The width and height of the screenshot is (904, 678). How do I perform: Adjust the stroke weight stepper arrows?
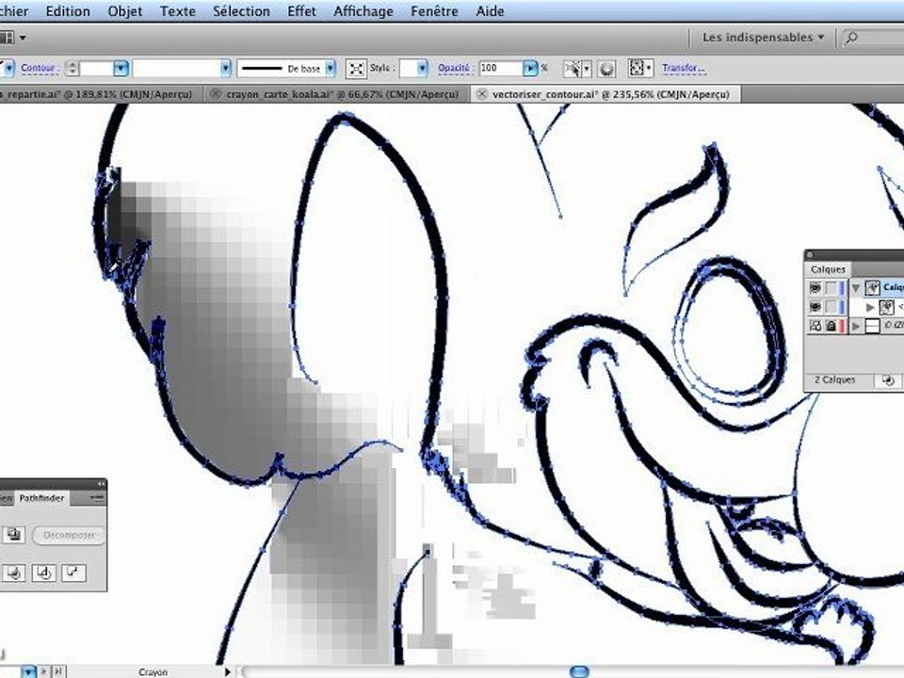click(73, 68)
